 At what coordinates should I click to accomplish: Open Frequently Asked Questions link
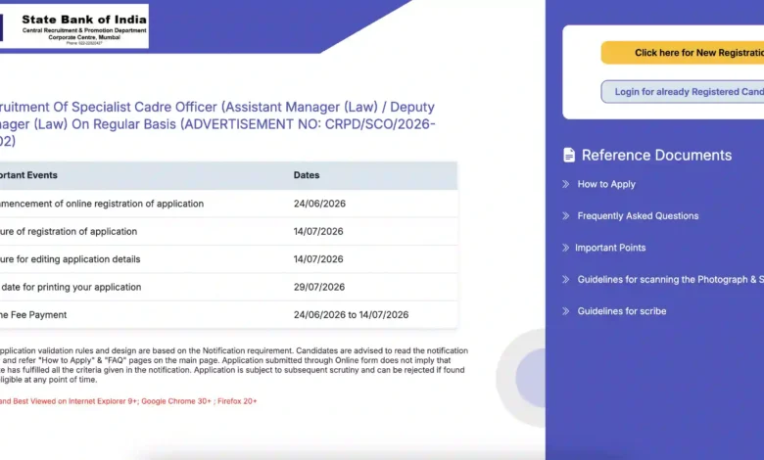pyautogui.click(x=638, y=215)
